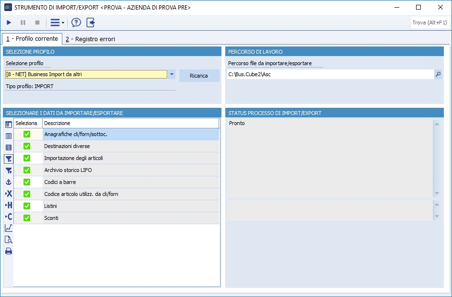Viewport: 452px width, 297px height.
Task: Click the help speech-bubble icon
Action: point(76,23)
